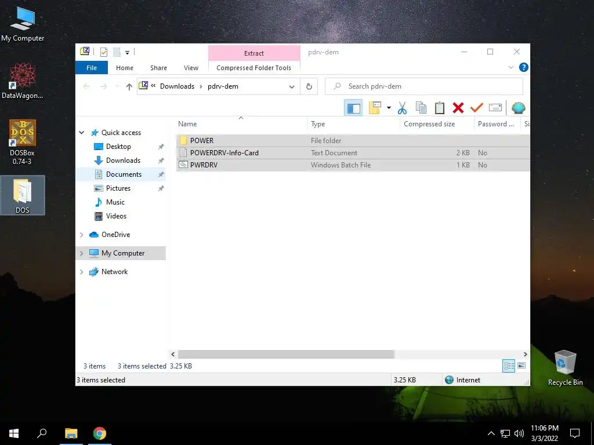Open Desktop in Quick access
This screenshot has height=445, width=594.
[118, 147]
